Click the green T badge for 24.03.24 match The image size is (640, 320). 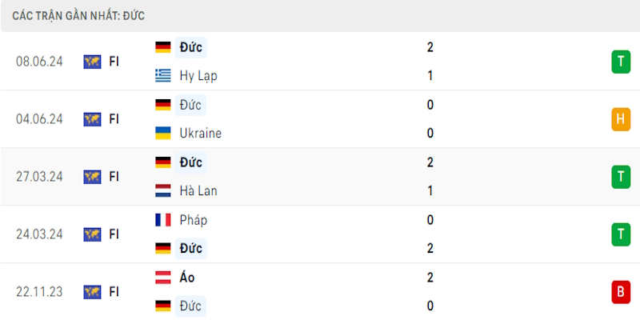(x=621, y=234)
